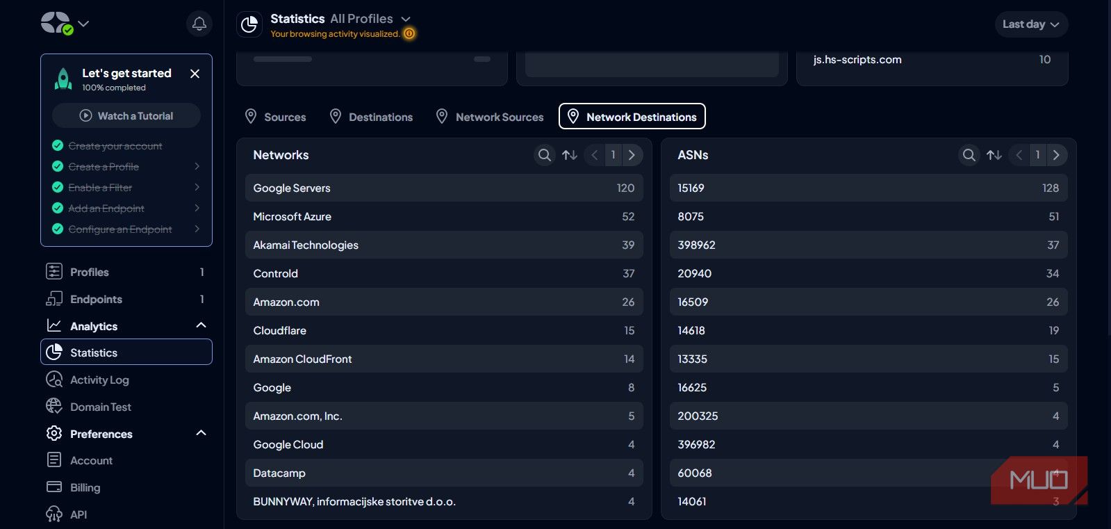Switch to the Network Sources tab

[x=490, y=117]
